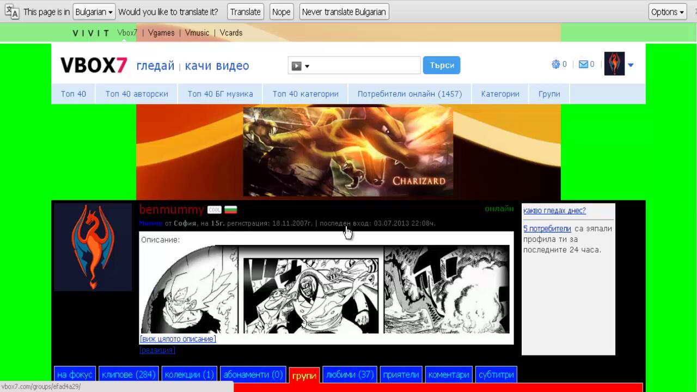Click the Bulgarian flag icon
This screenshot has width=697, height=392.
(x=230, y=210)
